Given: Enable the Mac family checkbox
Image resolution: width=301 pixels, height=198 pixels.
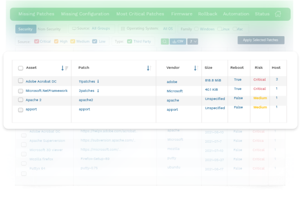Looking at the screenshot, I should pos(235,29).
